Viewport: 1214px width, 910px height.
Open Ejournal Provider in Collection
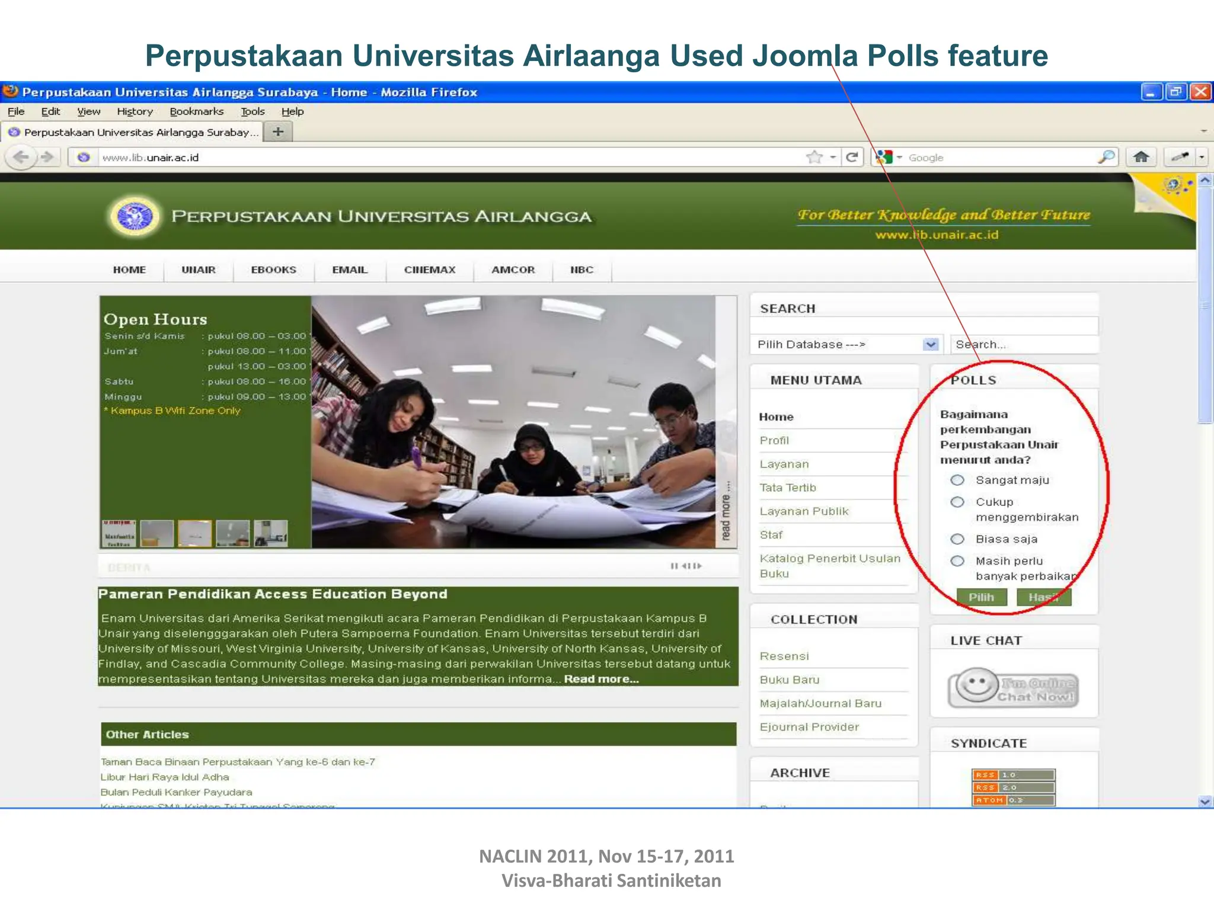[x=809, y=727]
